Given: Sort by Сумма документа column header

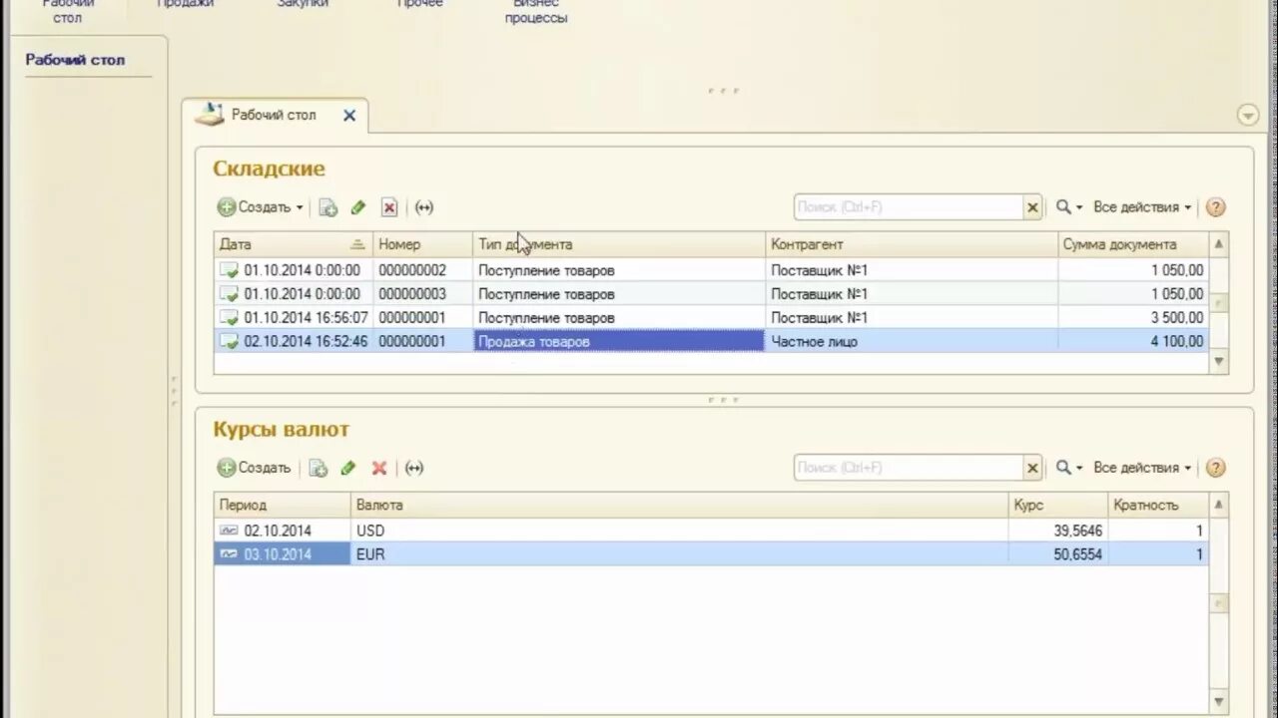Looking at the screenshot, I should point(1133,244).
